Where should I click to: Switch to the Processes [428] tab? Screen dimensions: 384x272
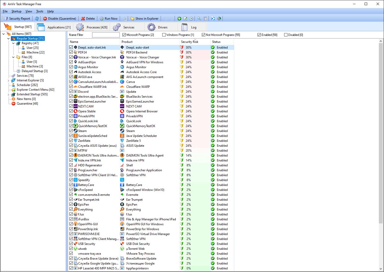[x=92, y=27]
